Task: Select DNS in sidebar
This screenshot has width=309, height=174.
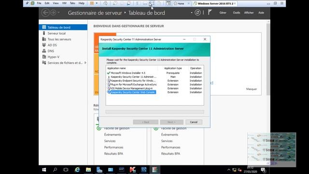Action: coord(63,51)
